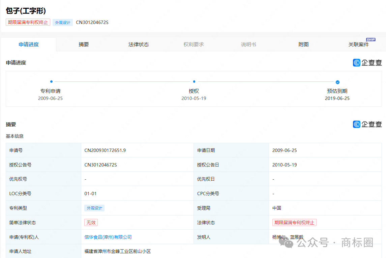Click the 企查查 logo beside 申请进度 heading
The height and width of the screenshot is (258, 386).
[367, 63]
